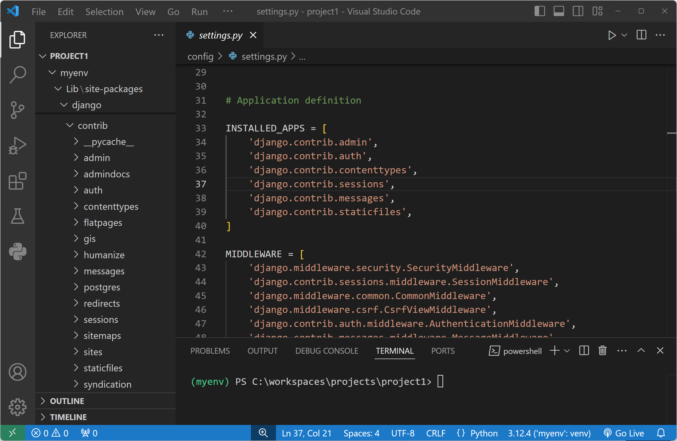Click the CRLF line ending indicator
Image resolution: width=677 pixels, height=441 pixels.
pyautogui.click(x=436, y=433)
